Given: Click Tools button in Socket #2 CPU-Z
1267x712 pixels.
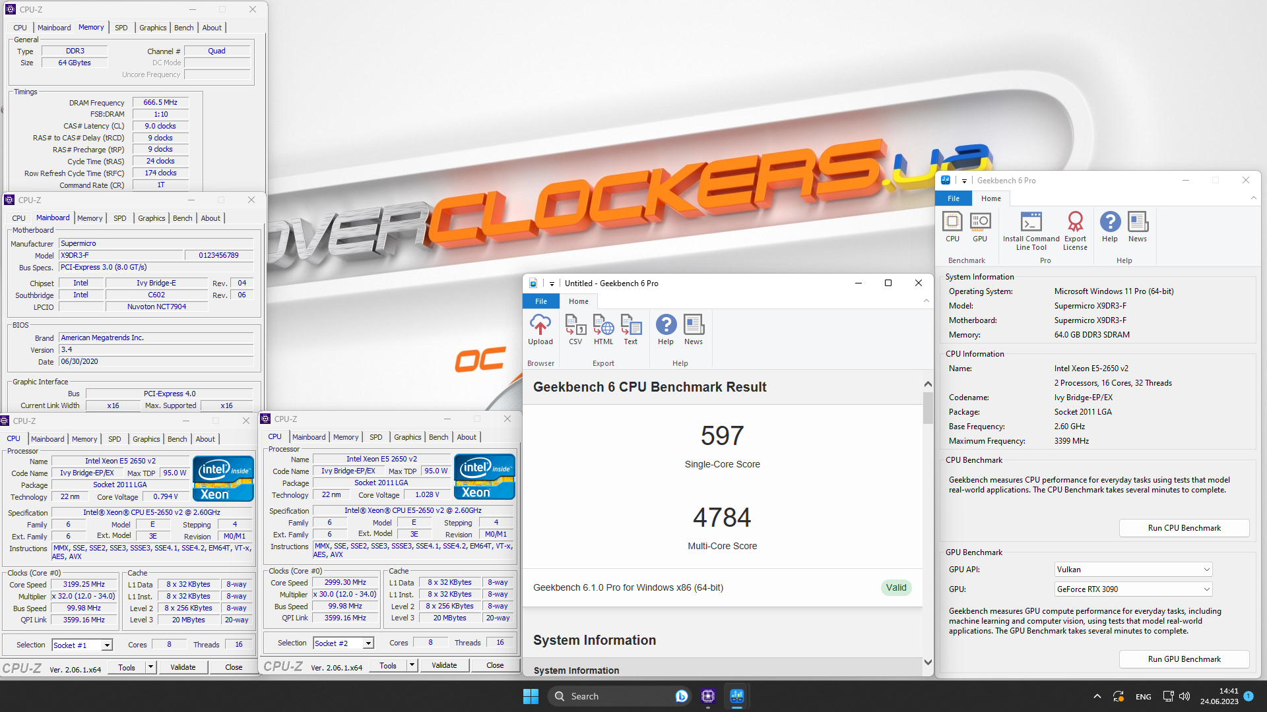Looking at the screenshot, I should coord(388,665).
